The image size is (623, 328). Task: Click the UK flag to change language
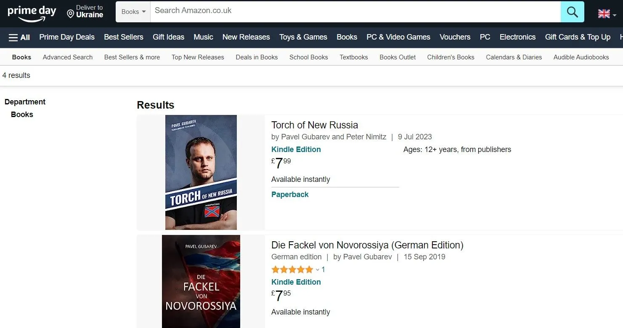[603, 13]
